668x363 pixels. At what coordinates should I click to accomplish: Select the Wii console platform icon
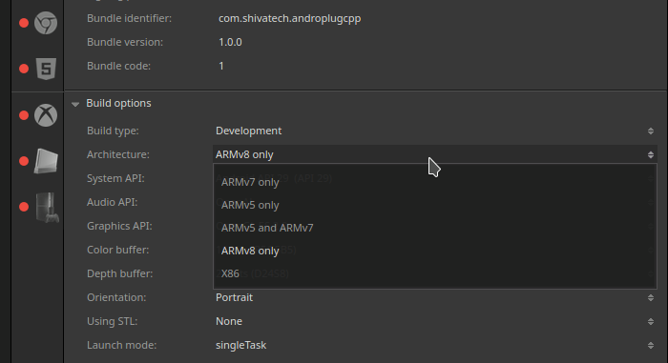point(46,161)
